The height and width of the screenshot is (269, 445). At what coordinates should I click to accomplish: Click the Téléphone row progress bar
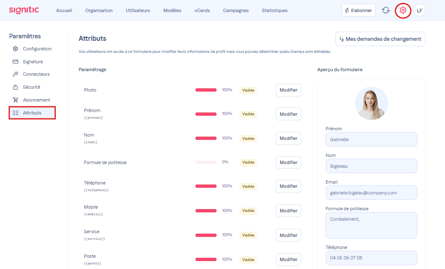pyautogui.click(x=206, y=186)
